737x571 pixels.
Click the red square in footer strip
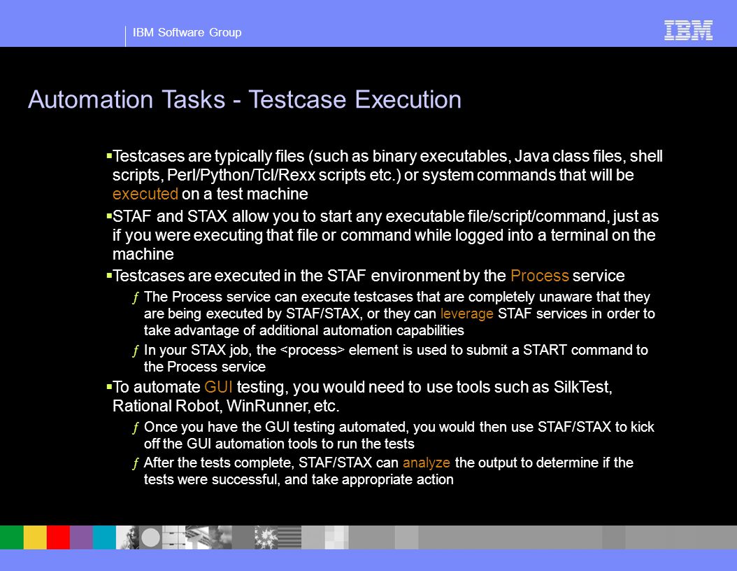(x=58, y=537)
